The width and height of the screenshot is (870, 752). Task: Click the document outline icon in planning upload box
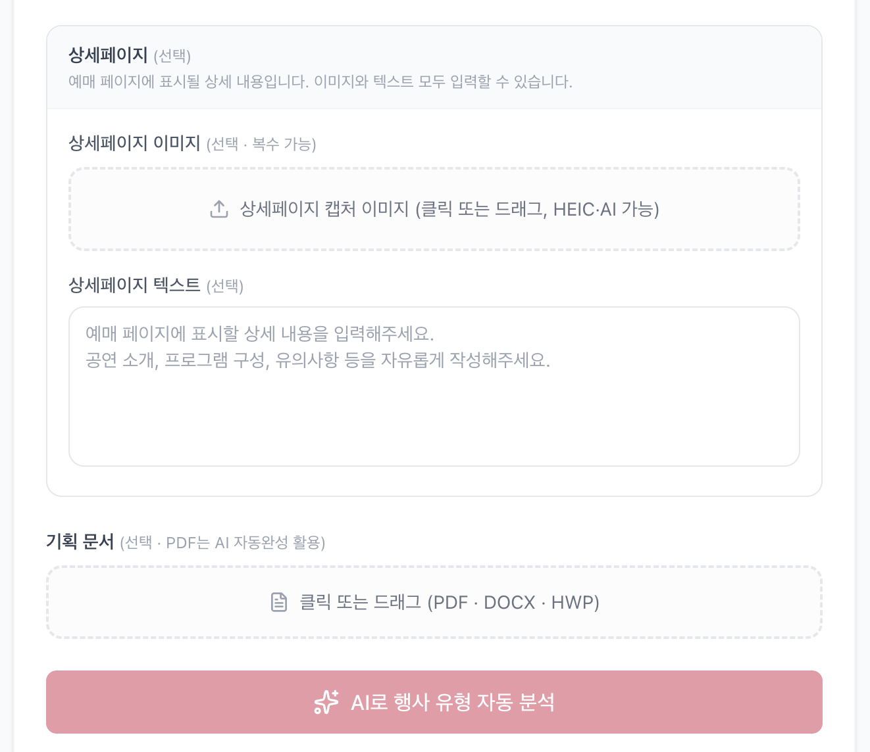(x=280, y=602)
